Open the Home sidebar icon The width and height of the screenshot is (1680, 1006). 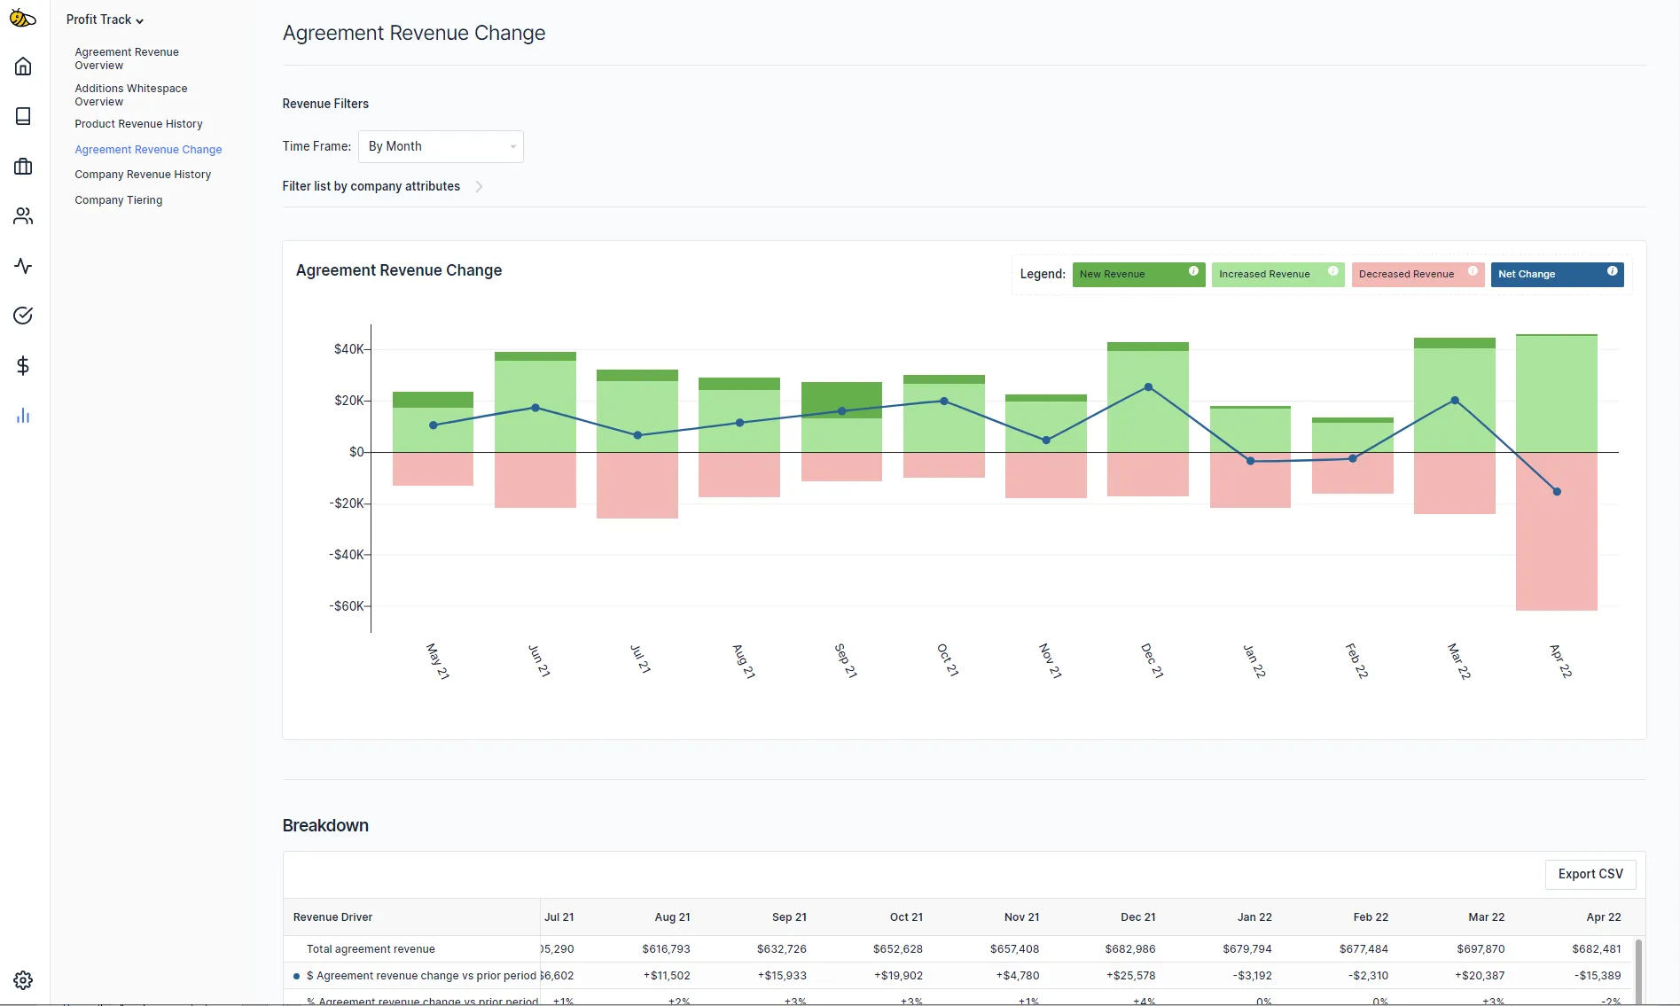pyautogui.click(x=23, y=66)
